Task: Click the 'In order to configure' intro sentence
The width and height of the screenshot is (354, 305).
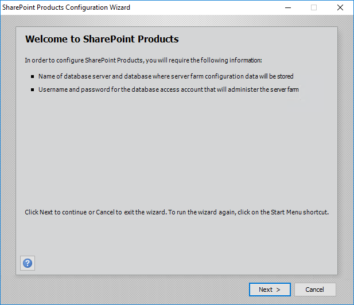Action: tap(143, 60)
